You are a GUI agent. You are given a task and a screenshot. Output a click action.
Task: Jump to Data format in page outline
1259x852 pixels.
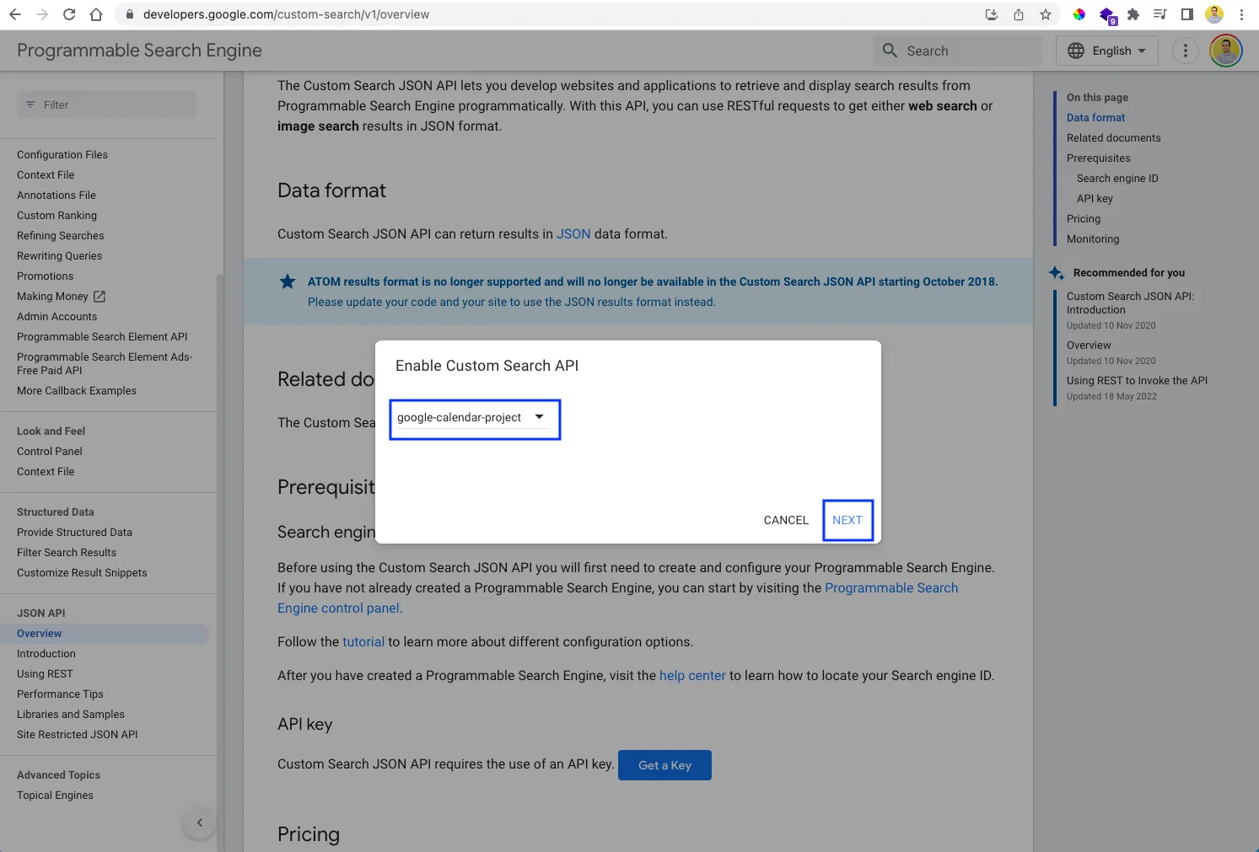[x=1095, y=118]
